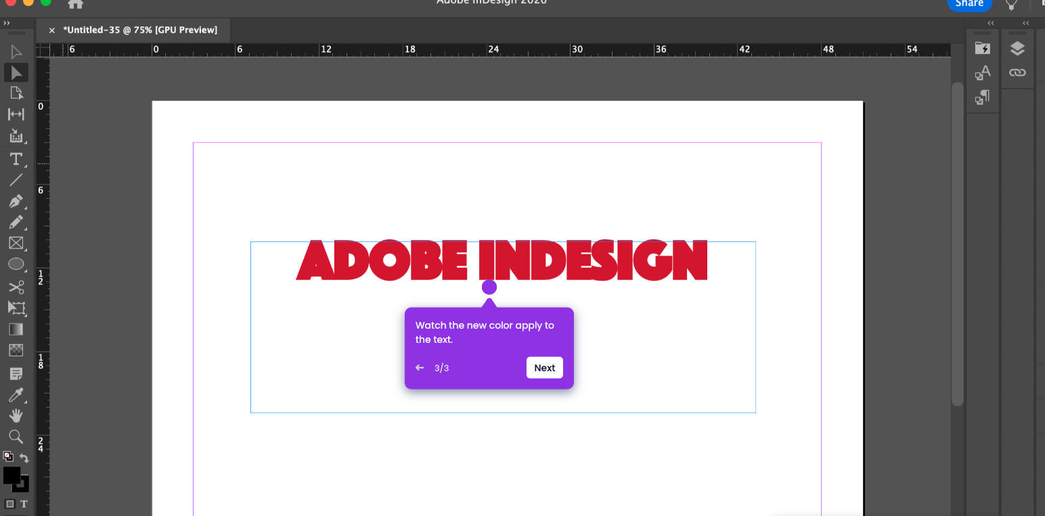This screenshot has height=516, width=1045.
Task: Expand the Layers panel dock
Action: (1025, 23)
